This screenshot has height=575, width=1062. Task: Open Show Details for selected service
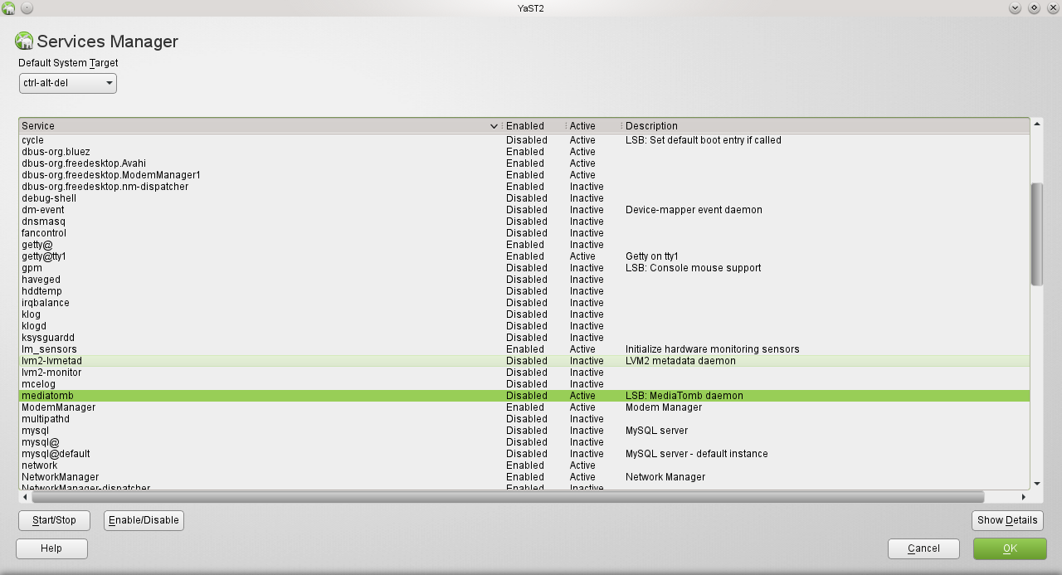click(x=1007, y=520)
